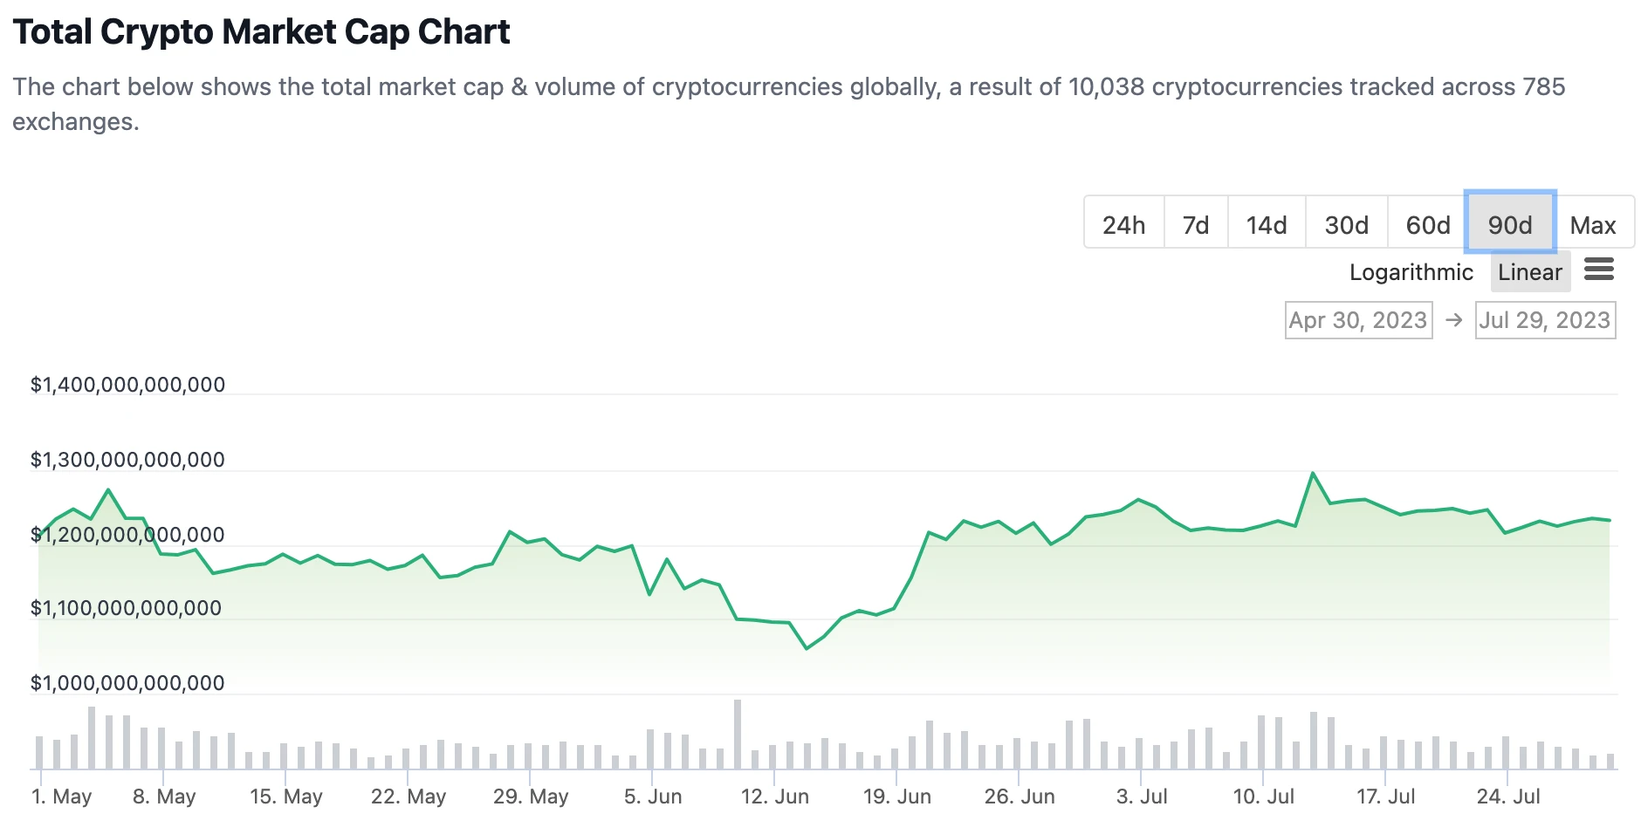Screen dimensions: 1641x834
Task: Open the chart hamburger menu icon
Action: [x=1598, y=270]
